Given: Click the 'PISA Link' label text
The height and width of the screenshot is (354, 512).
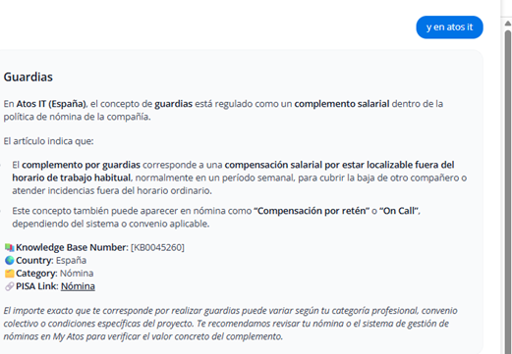Looking at the screenshot, I should tap(37, 286).
